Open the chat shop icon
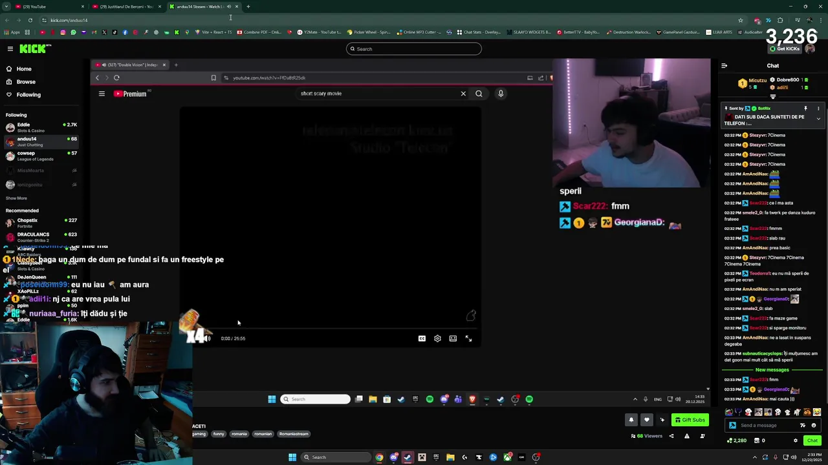 [756, 440]
